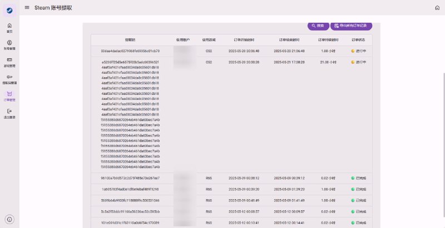Open 提取码管理 key icon in sidebar

coord(9,79)
